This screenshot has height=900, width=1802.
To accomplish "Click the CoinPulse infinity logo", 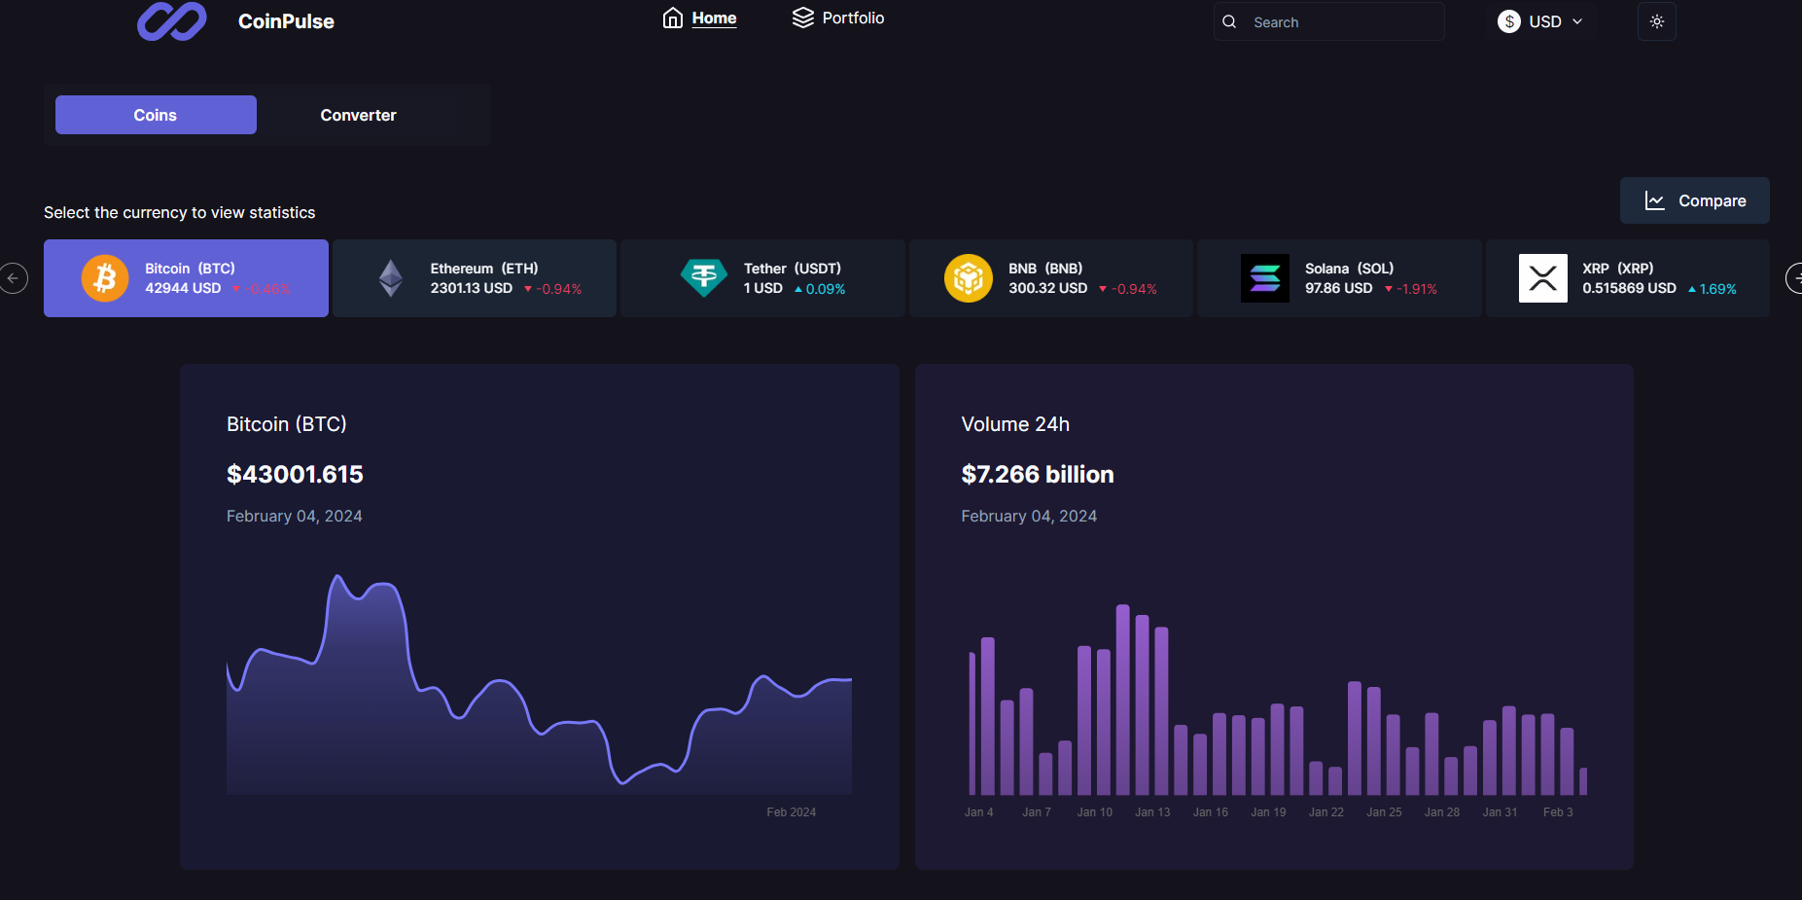I will pos(171,20).
